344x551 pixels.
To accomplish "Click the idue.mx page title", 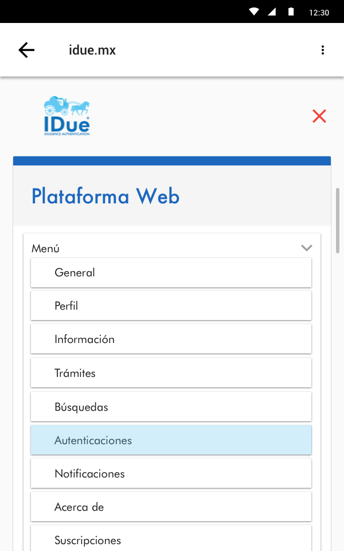I will tap(92, 50).
